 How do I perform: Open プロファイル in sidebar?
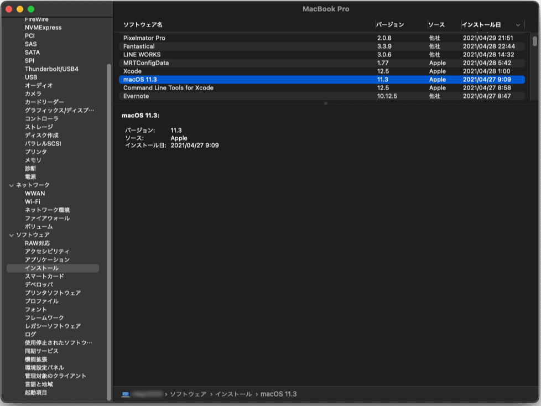click(41, 301)
